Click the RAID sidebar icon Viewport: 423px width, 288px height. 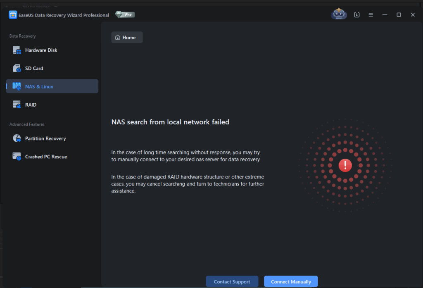(17, 105)
